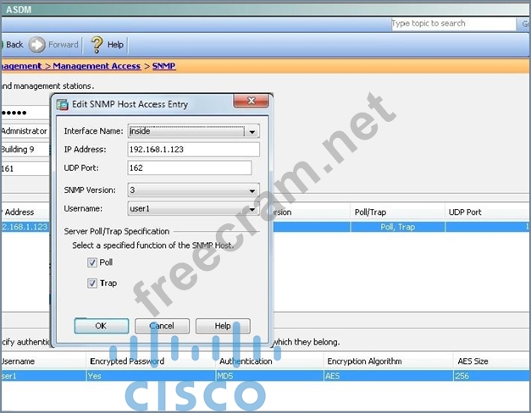Click the Forward navigation arrow icon

[x=37, y=45]
